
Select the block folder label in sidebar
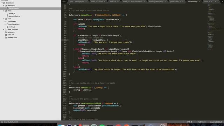pyautogui.click(x=9, y=11)
